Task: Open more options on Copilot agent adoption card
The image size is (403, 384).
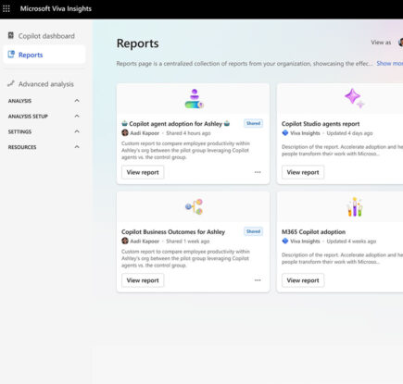Action: (x=258, y=172)
